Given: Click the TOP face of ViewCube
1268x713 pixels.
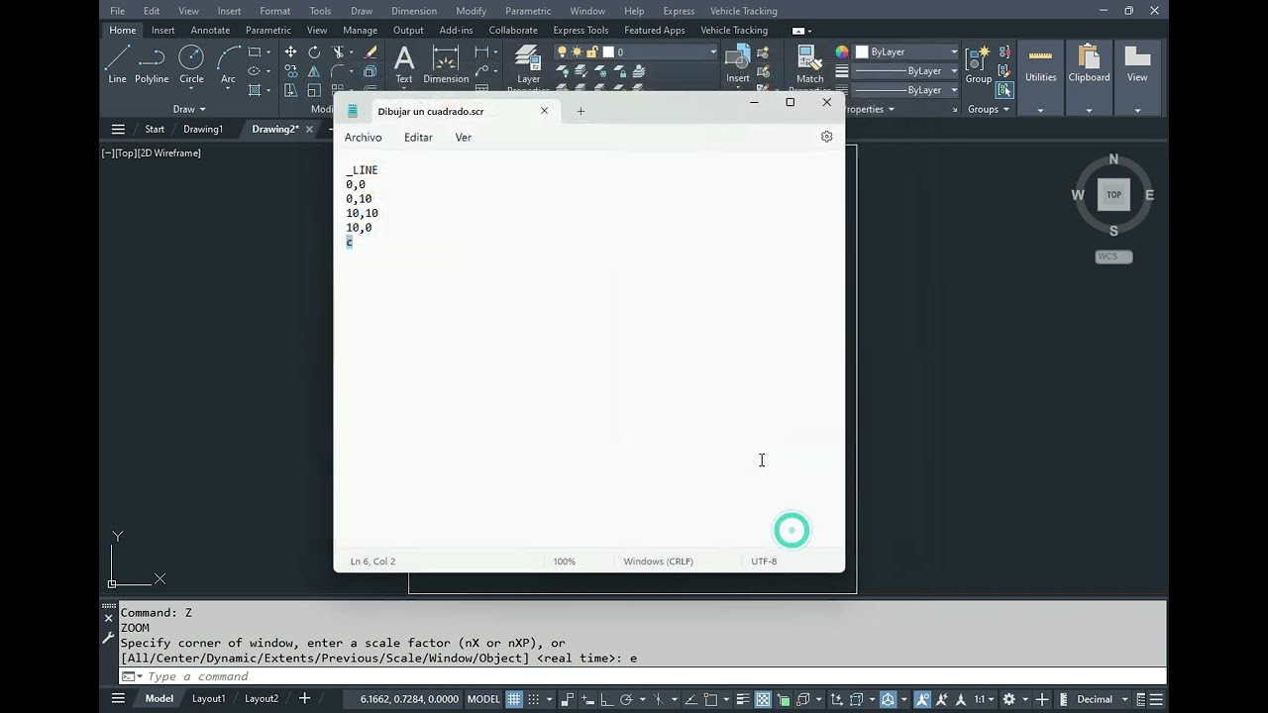Looking at the screenshot, I should point(1113,195).
